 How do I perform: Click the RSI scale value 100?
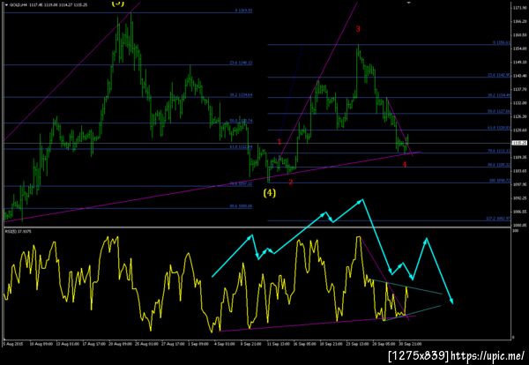point(516,231)
